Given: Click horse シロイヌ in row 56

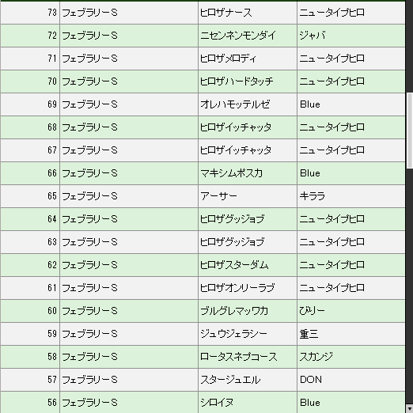Looking at the screenshot, I should pyautogui.click(x=217, y=403).
